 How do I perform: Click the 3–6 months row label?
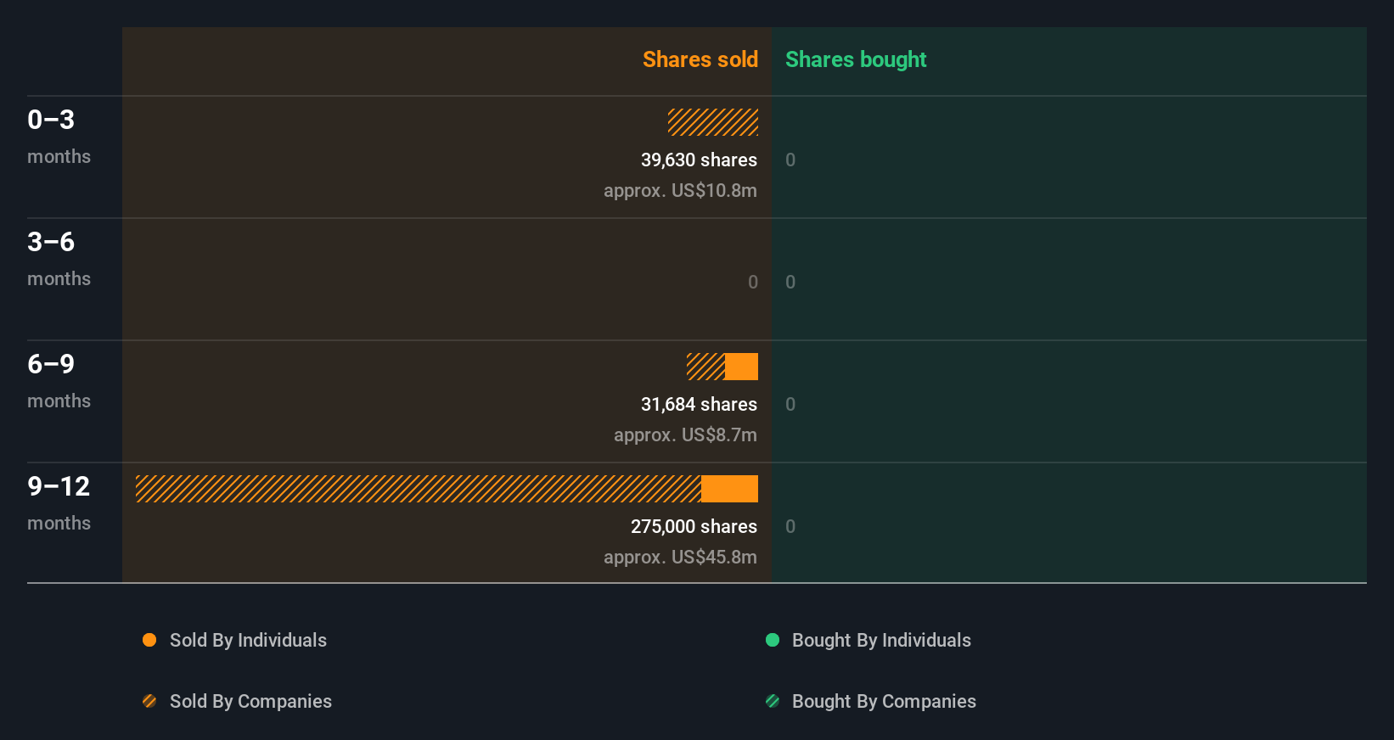coord(59,260)
